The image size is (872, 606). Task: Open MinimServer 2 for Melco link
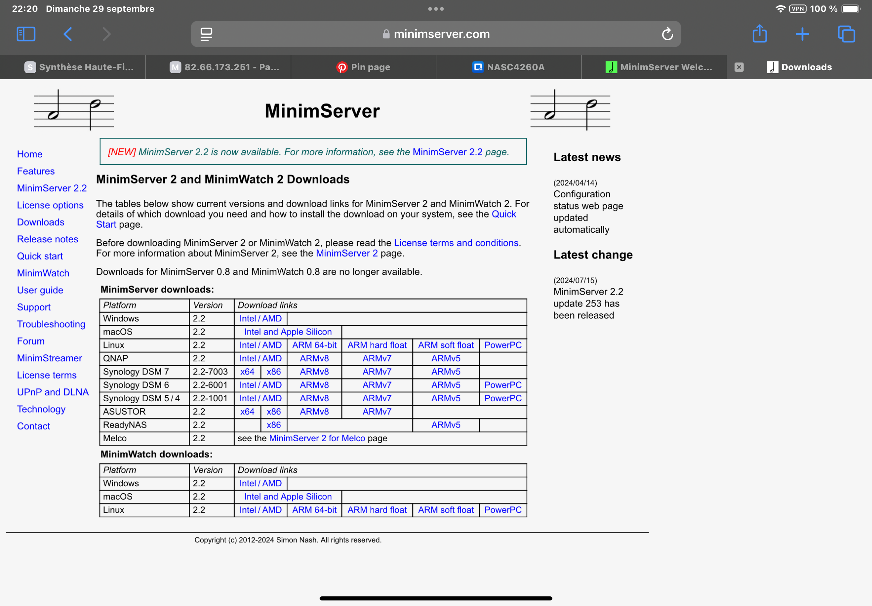(x=317, y=438)
